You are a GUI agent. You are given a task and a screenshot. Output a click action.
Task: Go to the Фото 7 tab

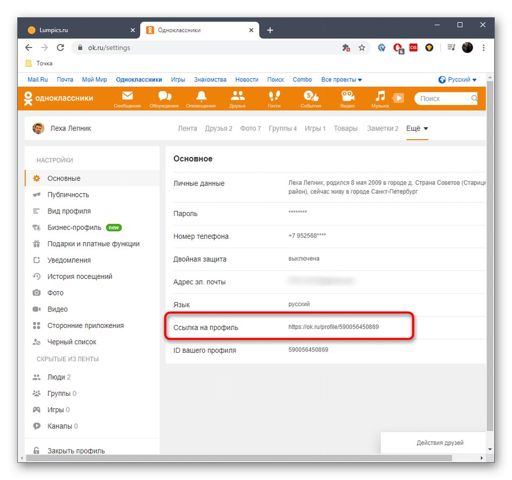[251, 128]
